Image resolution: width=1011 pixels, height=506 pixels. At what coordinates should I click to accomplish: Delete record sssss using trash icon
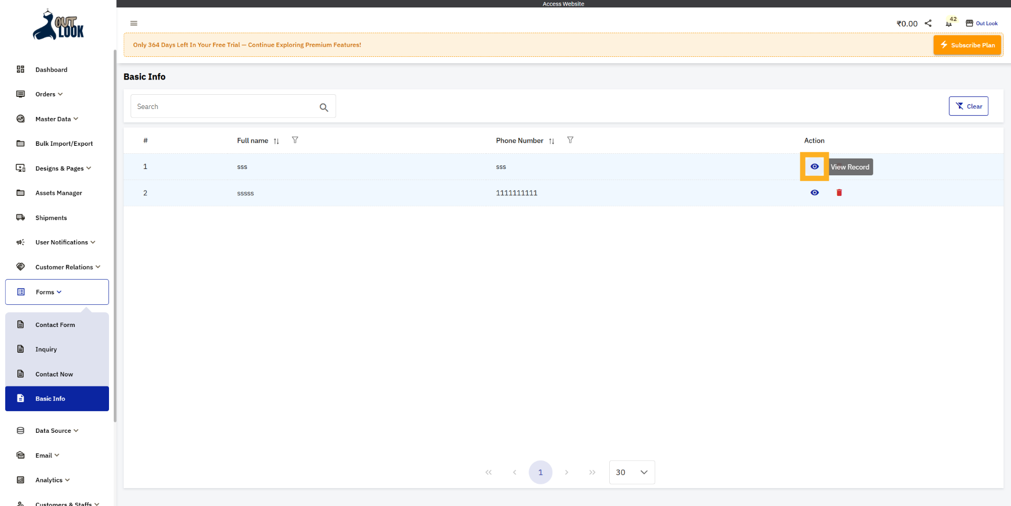pyautogui.click(x=839, y=193)
